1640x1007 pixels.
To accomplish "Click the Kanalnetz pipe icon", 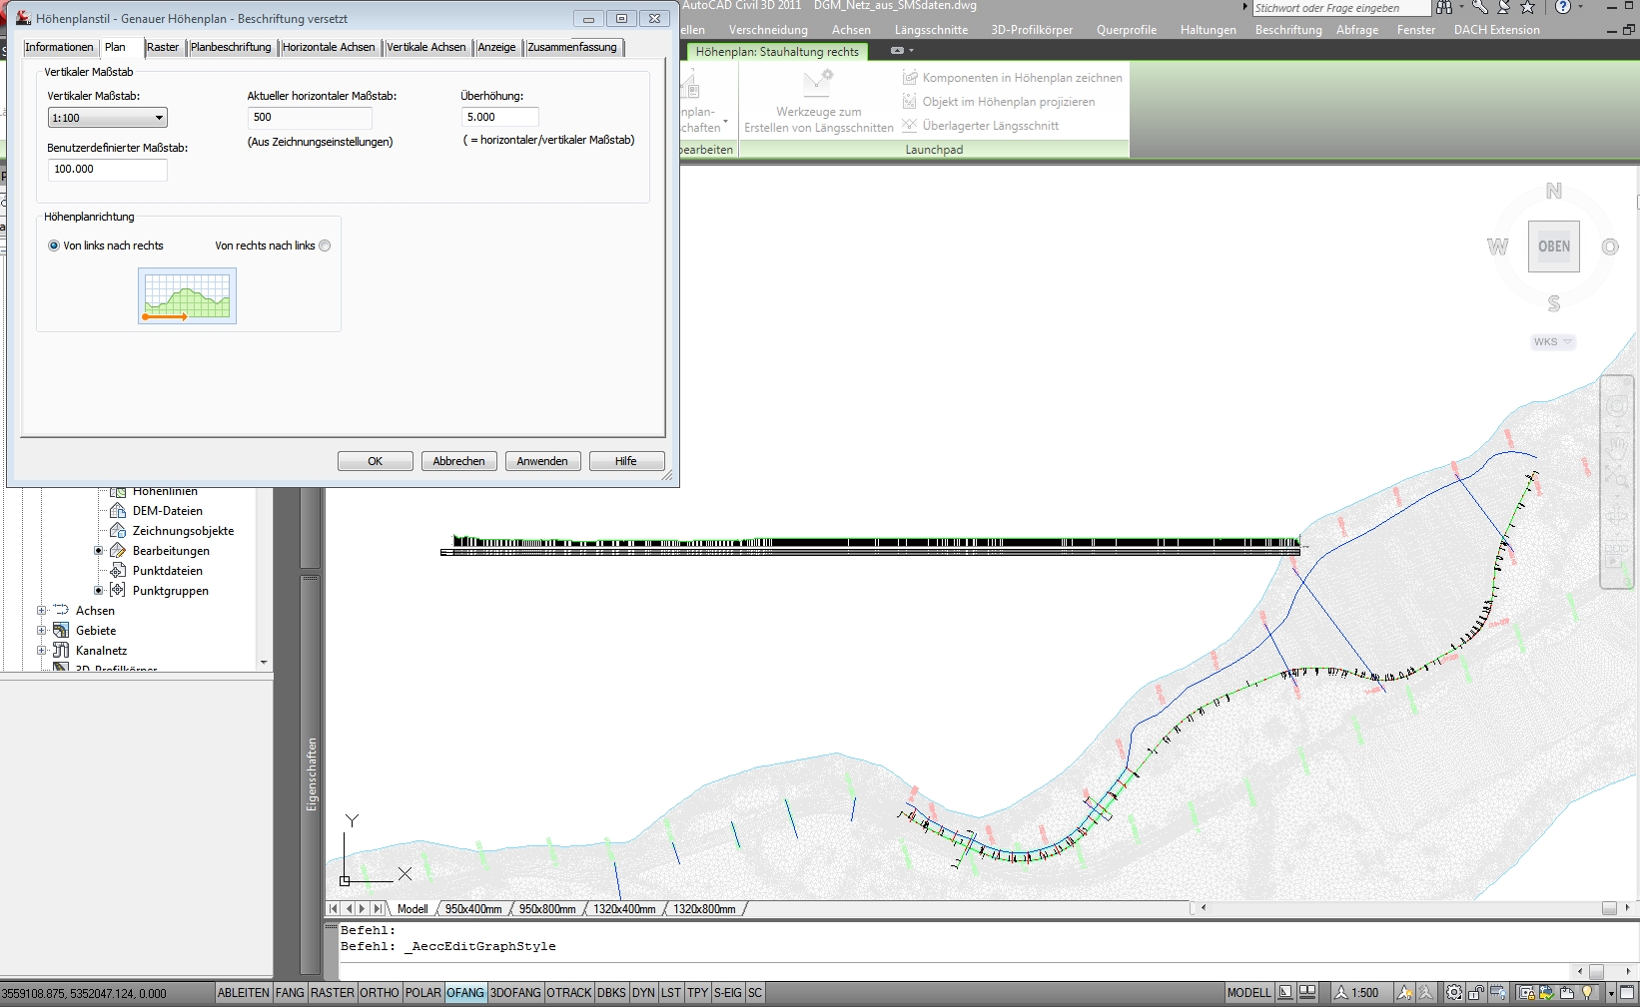I will tap(61, 650).
